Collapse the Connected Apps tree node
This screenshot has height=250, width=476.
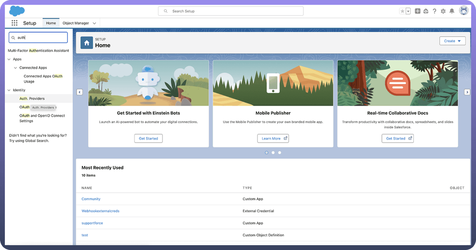pos(15,68)
